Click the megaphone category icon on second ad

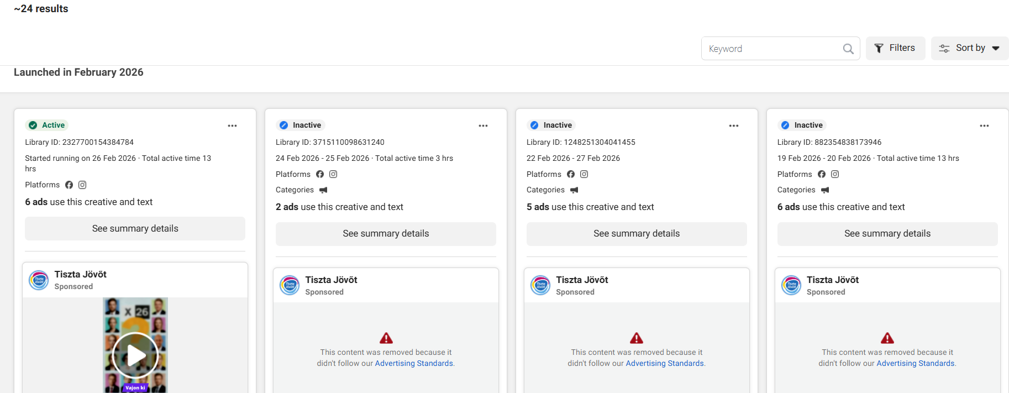323,190
